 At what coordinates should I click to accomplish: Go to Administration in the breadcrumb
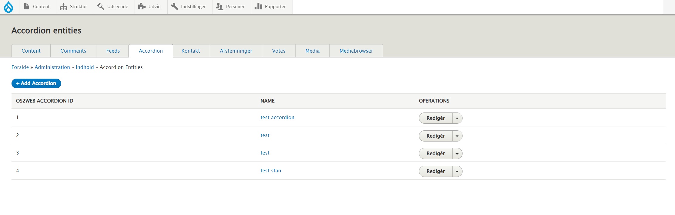52,67
